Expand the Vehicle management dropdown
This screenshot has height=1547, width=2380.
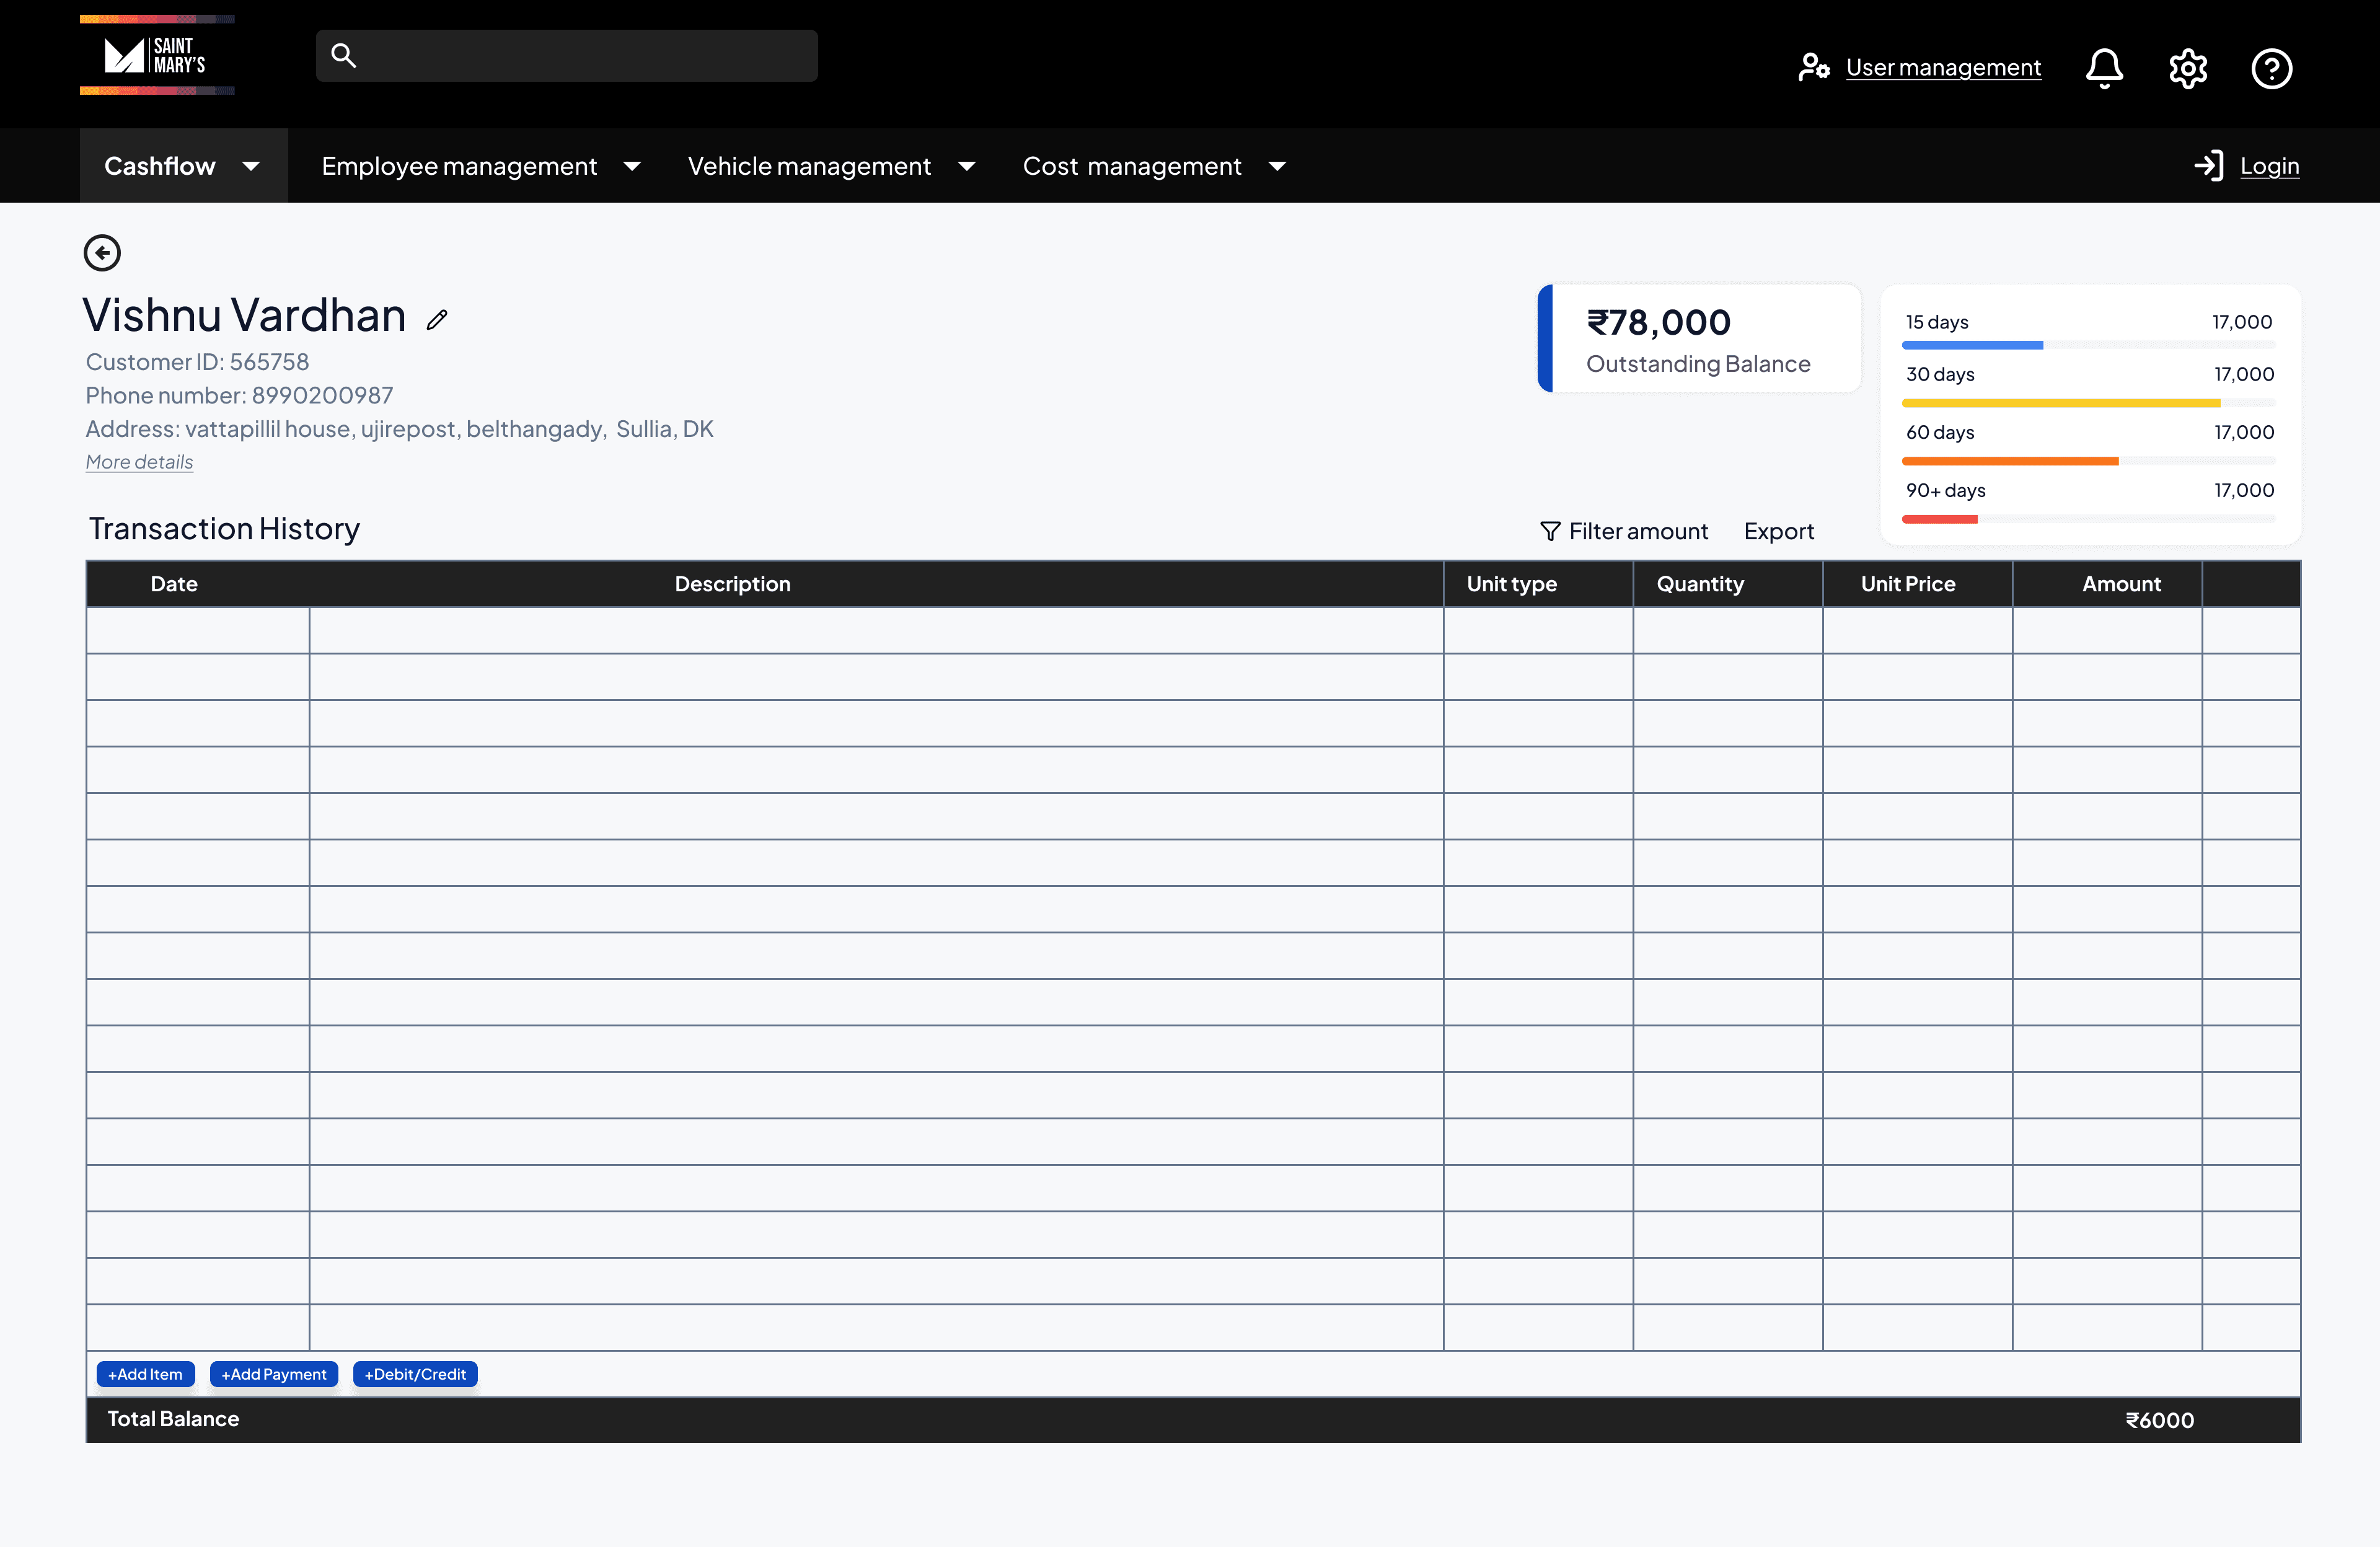pos(966,166)
